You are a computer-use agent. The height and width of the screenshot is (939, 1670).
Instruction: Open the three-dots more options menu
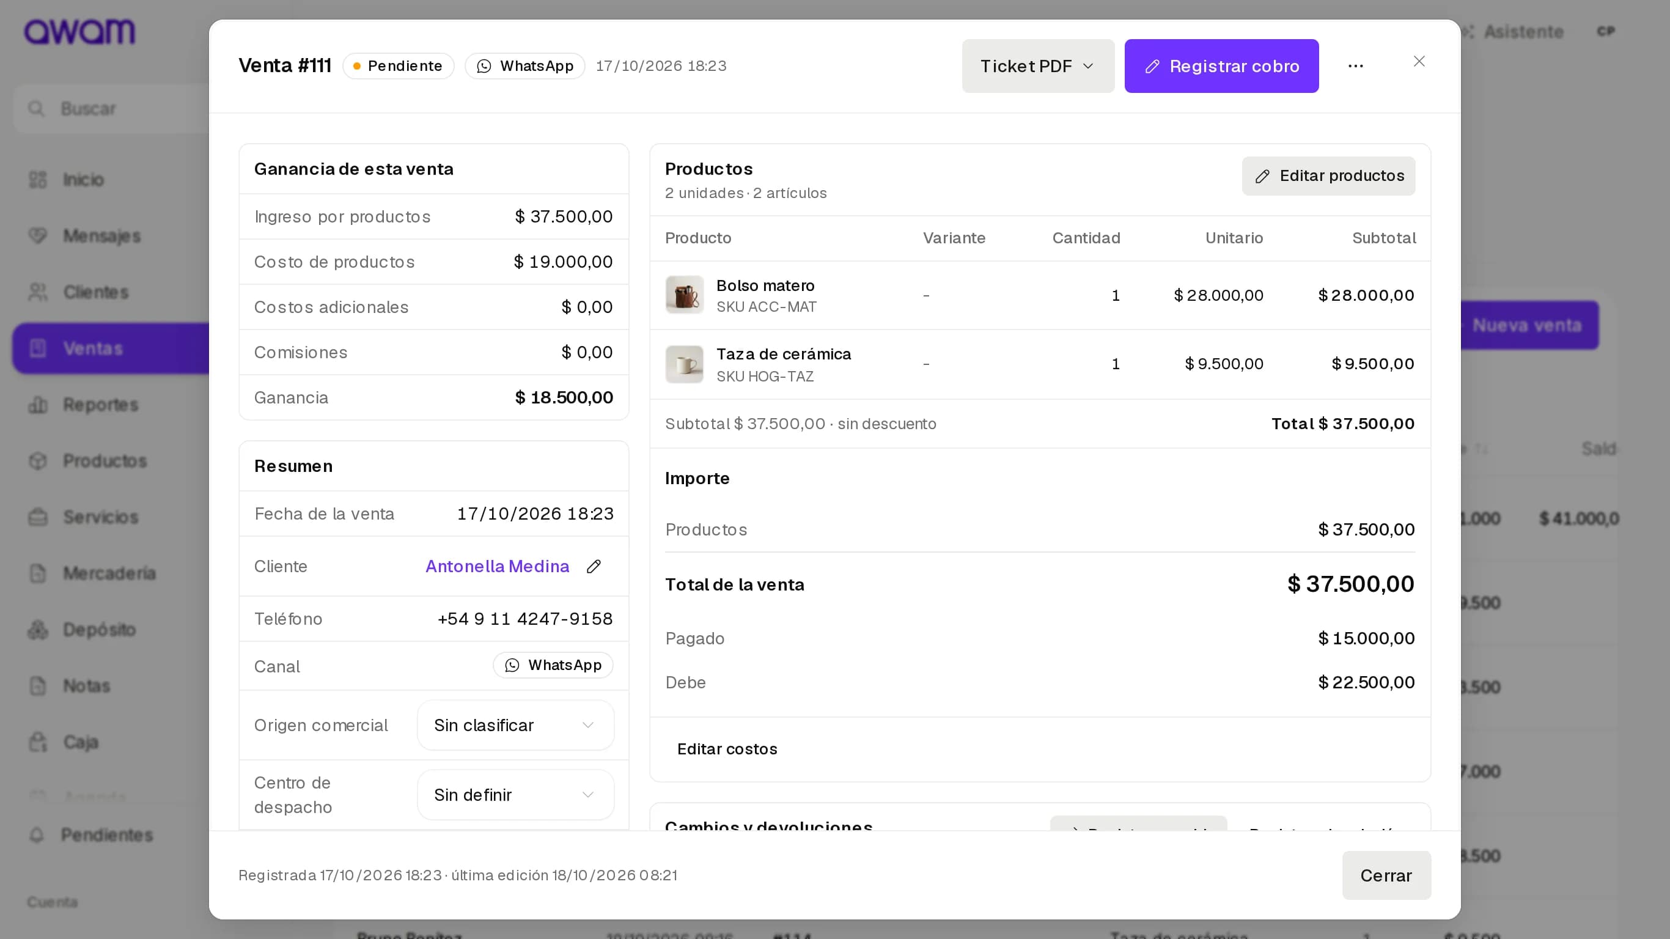1356,66
